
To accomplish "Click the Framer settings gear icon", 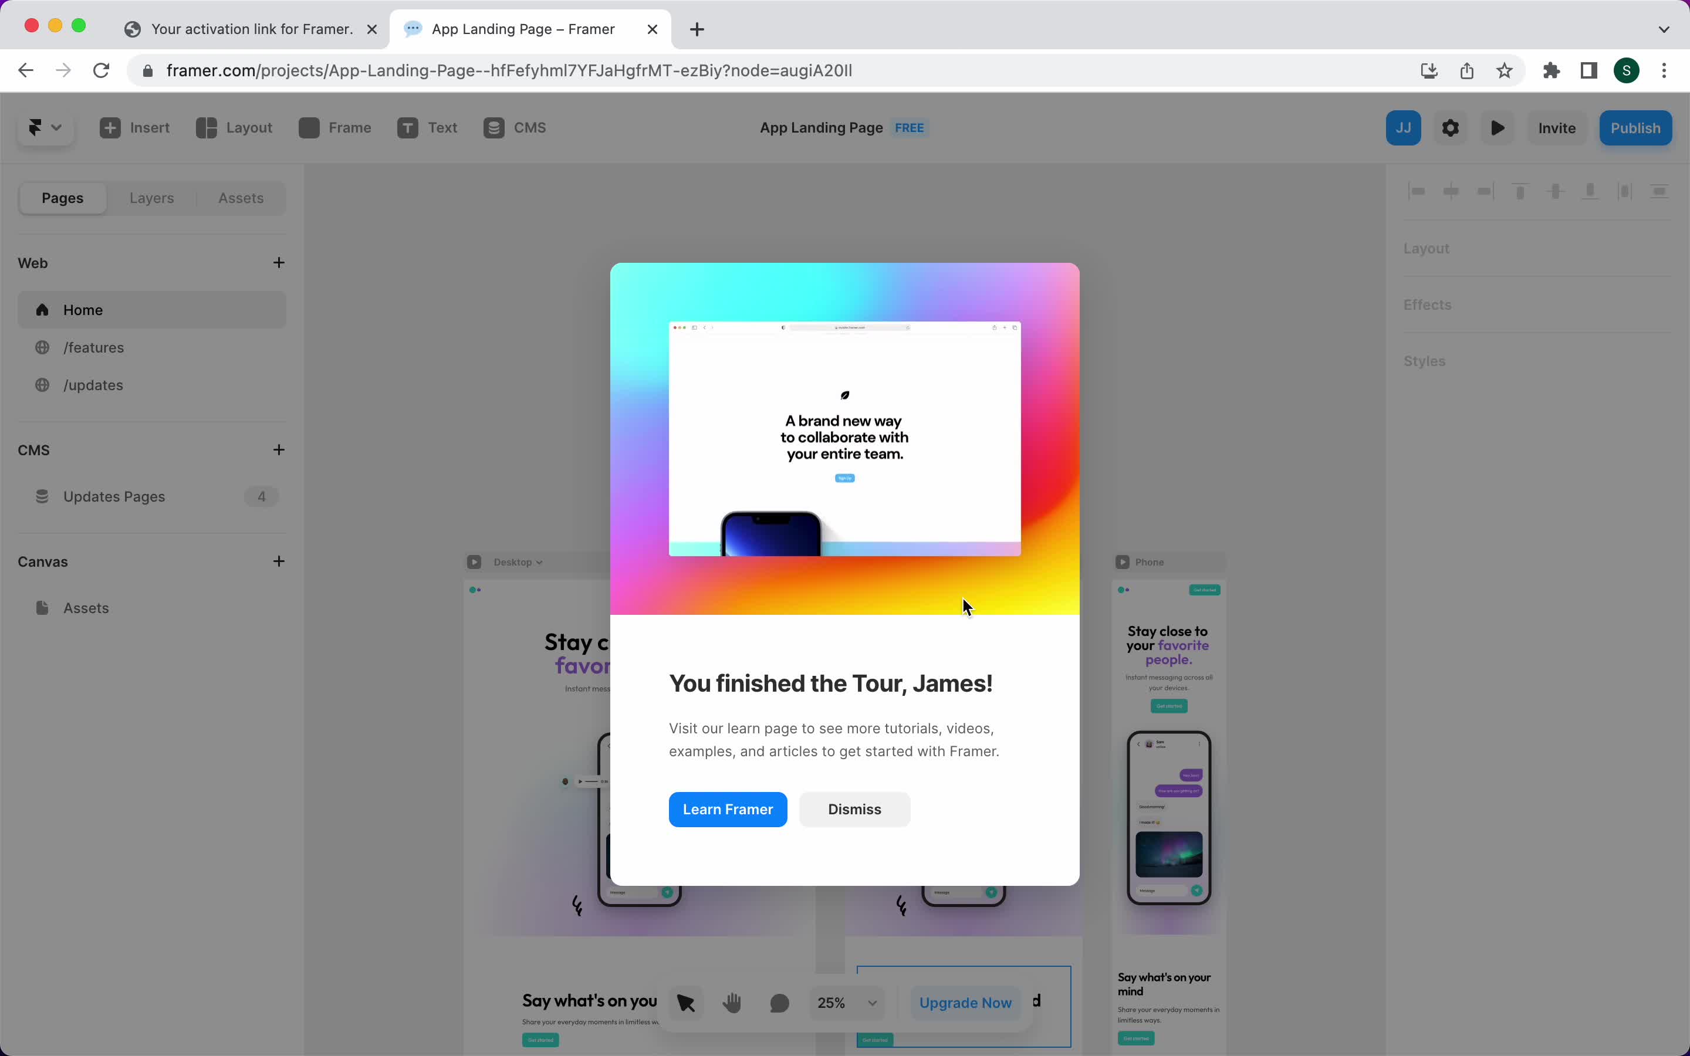I will point(1451,128).
